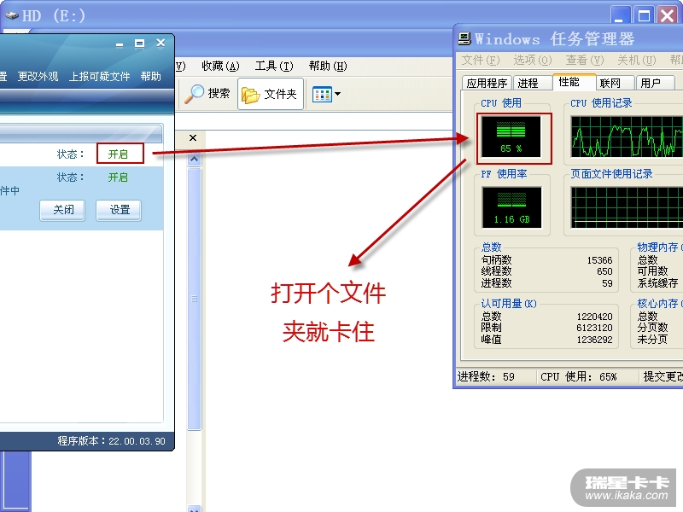
Task: Click the PF usage 1.16 GB gauge
Action: click(511, 207)
